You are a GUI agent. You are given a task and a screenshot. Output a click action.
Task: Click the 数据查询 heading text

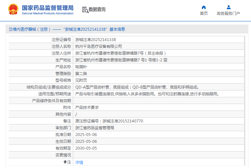[x=97, y=9]
